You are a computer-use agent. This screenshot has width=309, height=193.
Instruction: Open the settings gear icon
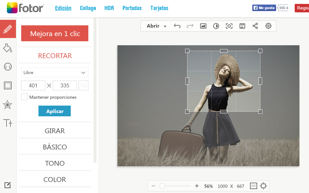268,26
